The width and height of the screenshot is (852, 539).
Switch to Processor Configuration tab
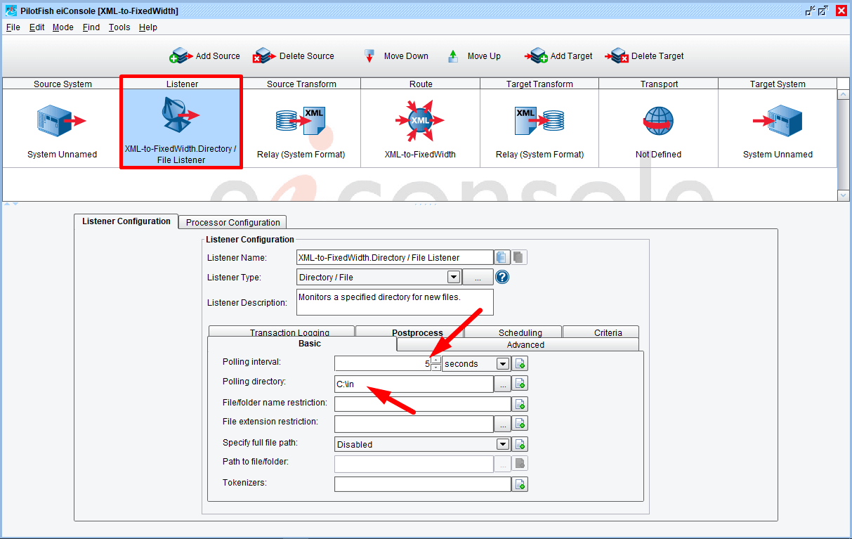[232, 222]
